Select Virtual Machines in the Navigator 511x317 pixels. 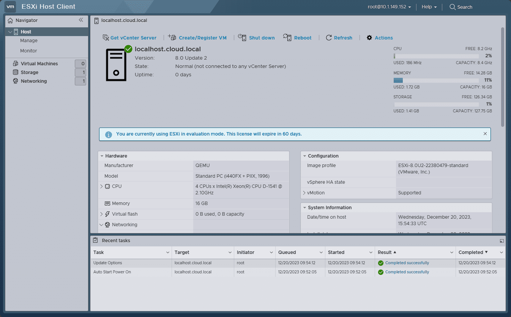[x=39, y=64]
